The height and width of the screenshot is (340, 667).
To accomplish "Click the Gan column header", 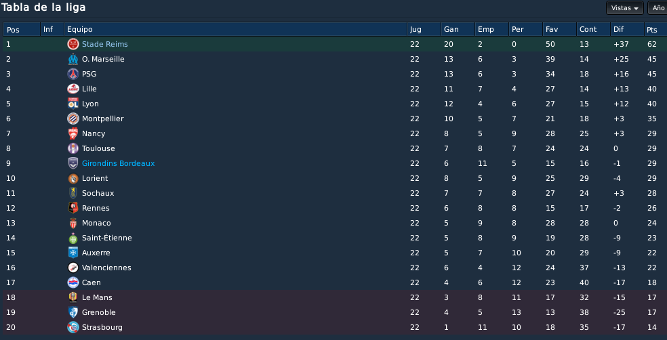I will [x=458, y=29].
